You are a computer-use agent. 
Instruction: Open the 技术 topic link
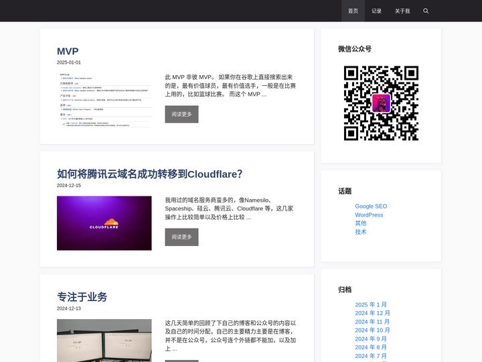coord(361,232)
